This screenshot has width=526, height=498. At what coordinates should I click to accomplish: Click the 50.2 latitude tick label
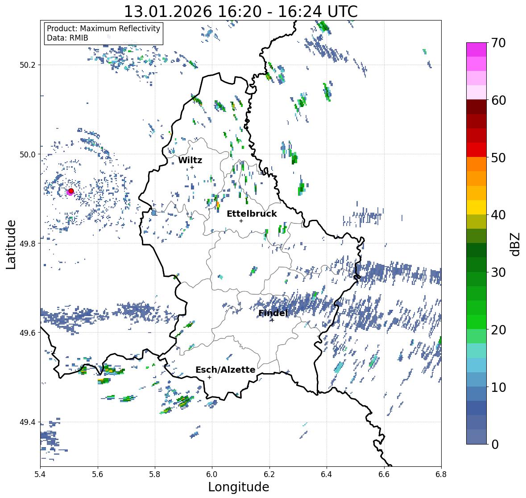pyautogui.click(x=28, y=65)
